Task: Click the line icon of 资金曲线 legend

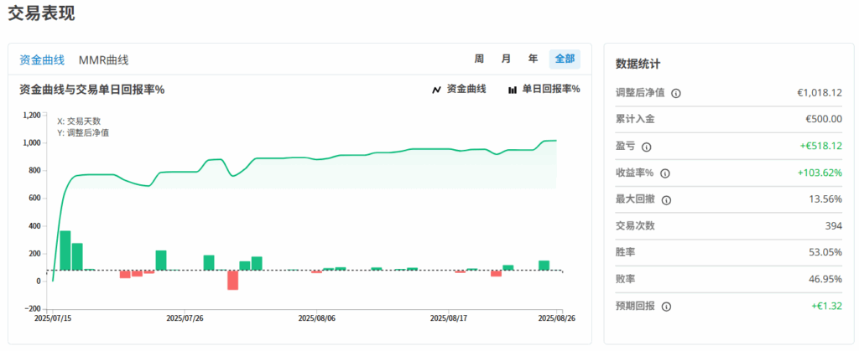Action: coord(436,90)
